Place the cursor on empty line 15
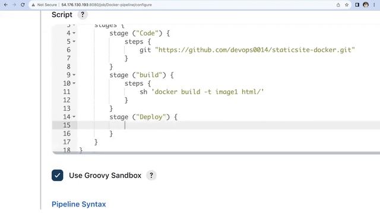380x213 pixels. tap(228, 125)
